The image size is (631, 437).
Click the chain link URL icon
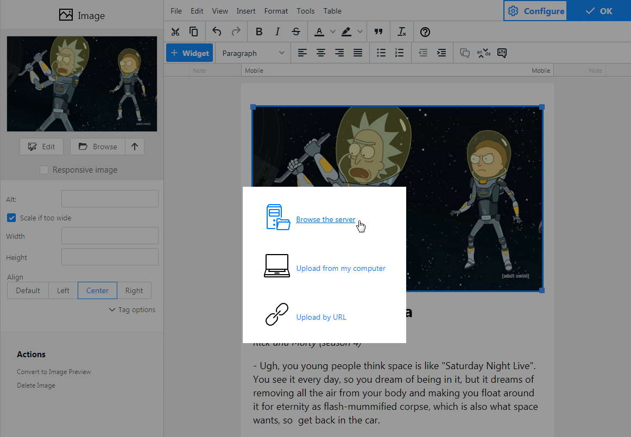(x=277, y=314)
